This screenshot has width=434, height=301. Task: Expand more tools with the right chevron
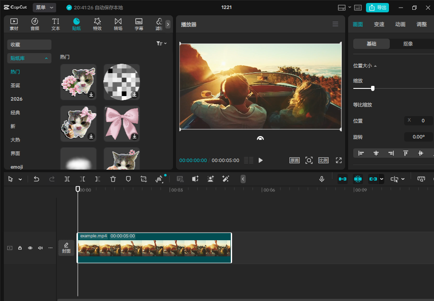[x=168, y=24]
